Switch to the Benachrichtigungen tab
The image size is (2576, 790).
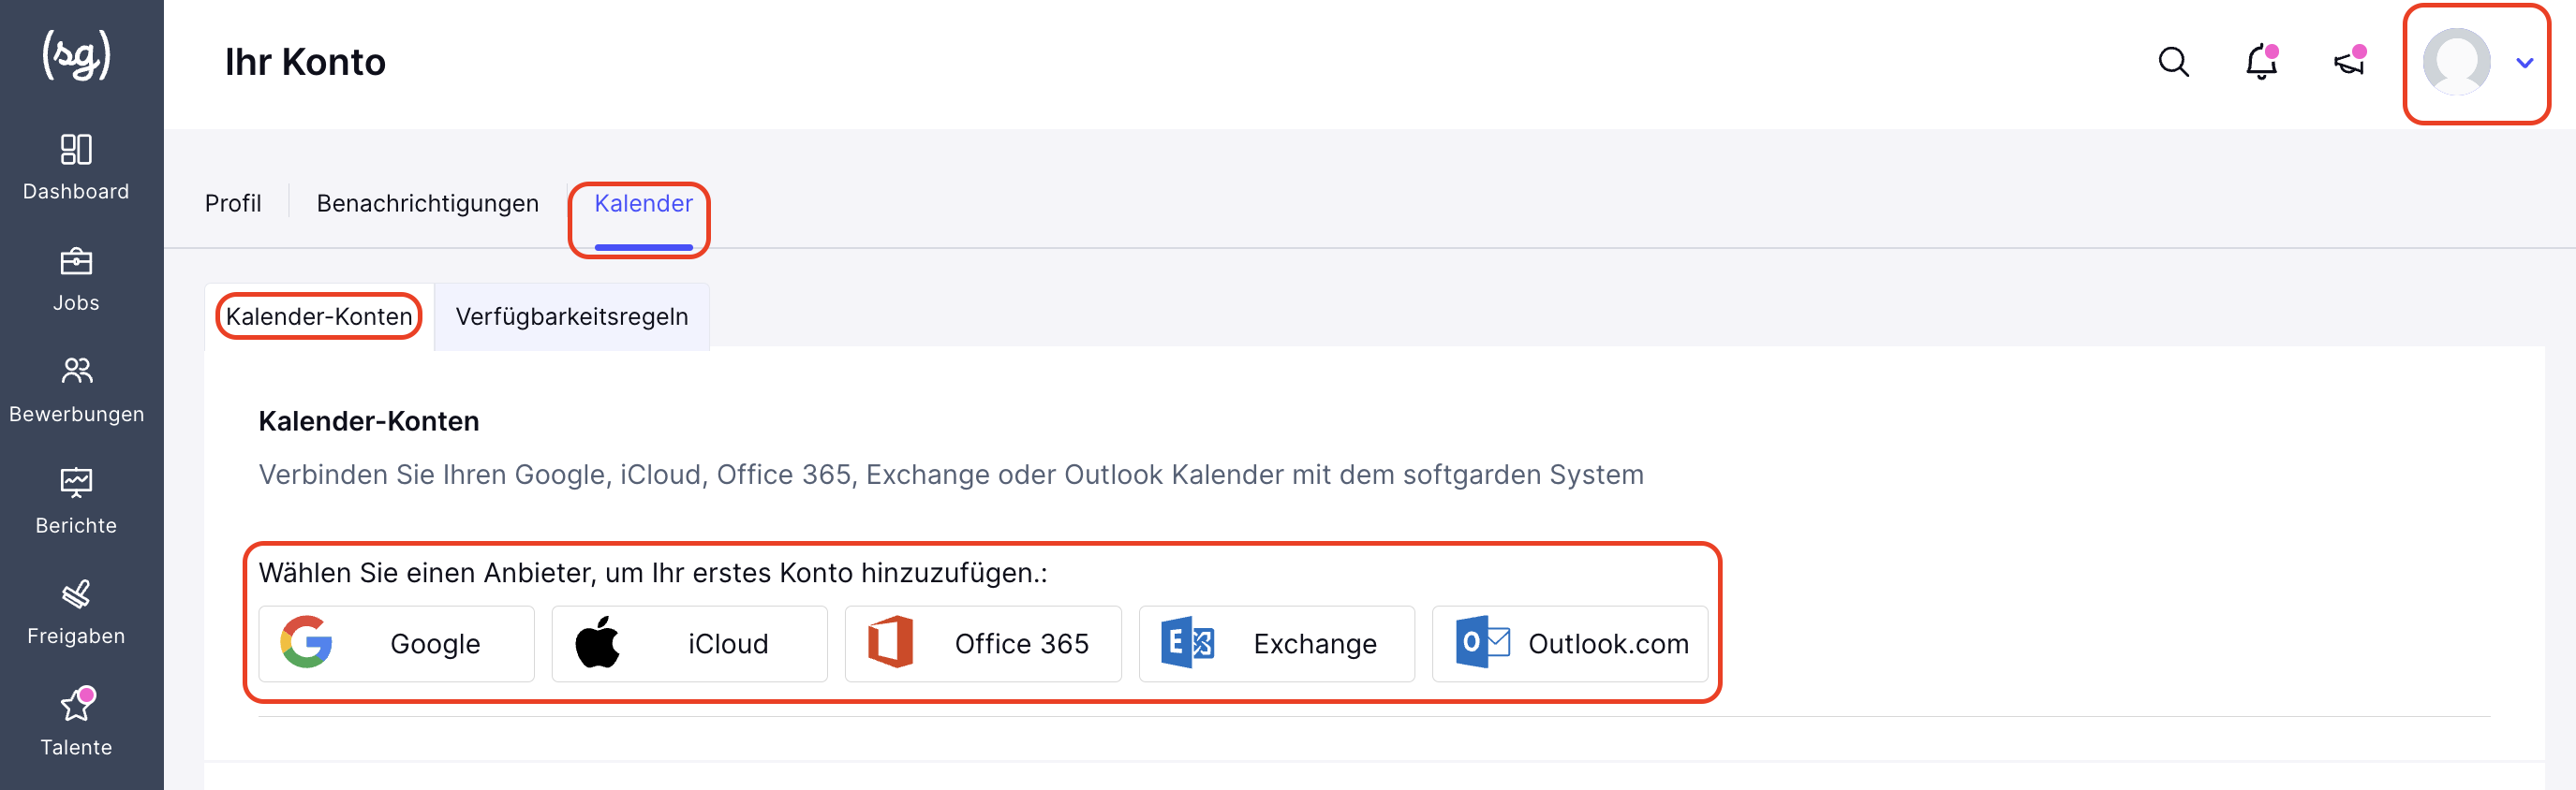[x=427, y=204]
